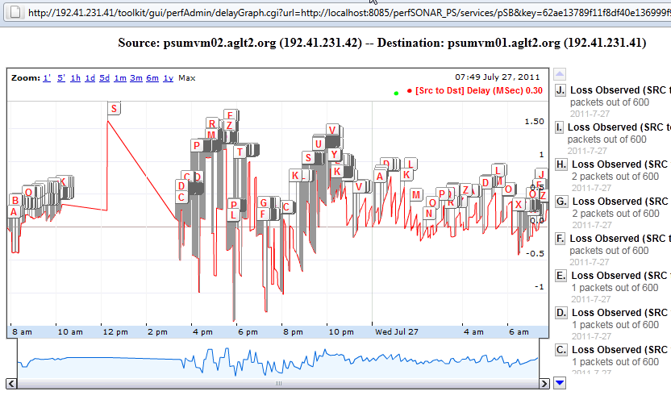Set chart zoom to 1d

click(90, 78)
